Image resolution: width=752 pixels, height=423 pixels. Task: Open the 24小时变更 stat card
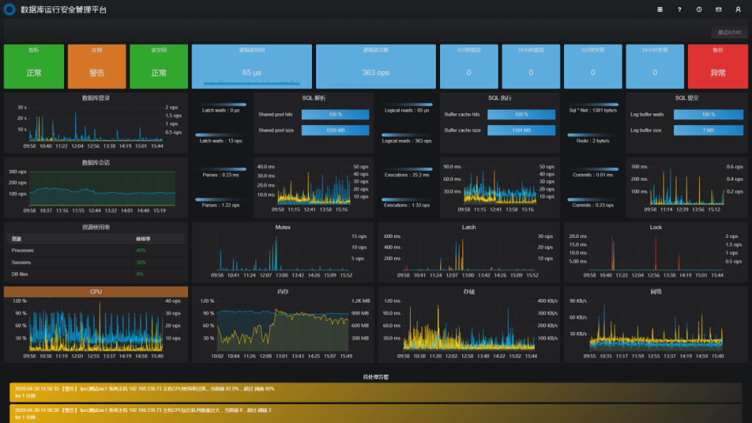(655, 67)
